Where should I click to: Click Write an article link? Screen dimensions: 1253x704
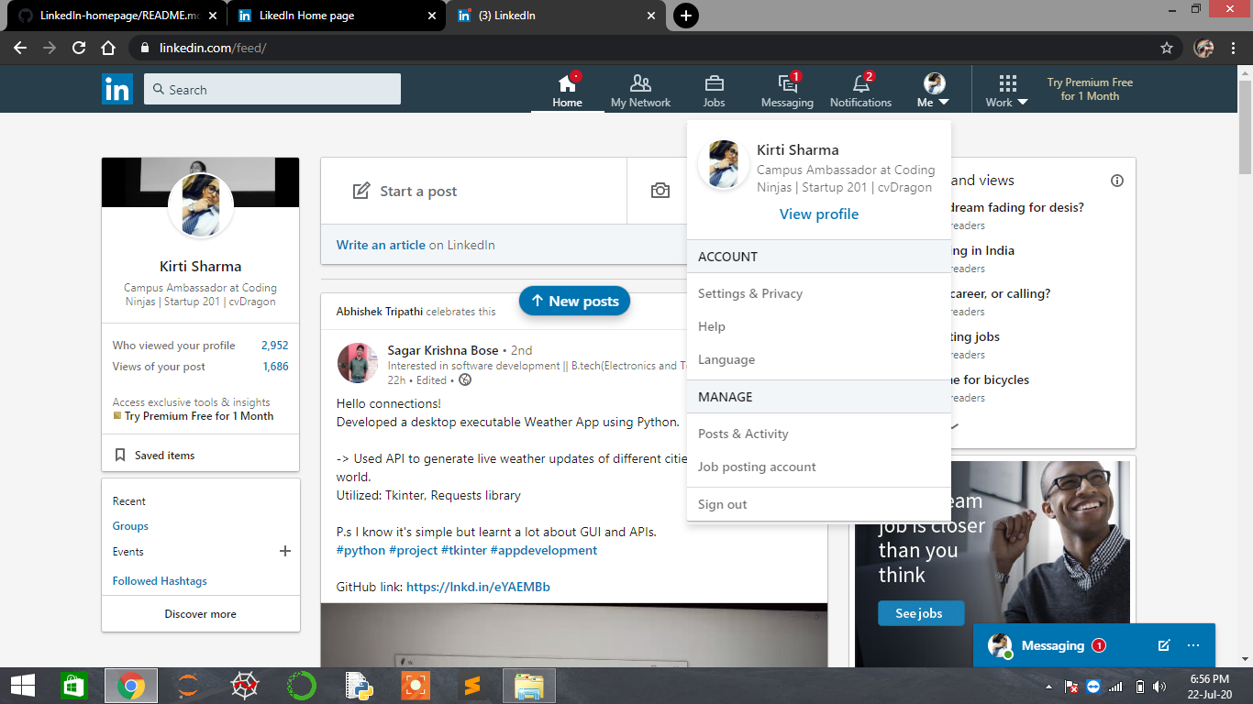point(381,245)
